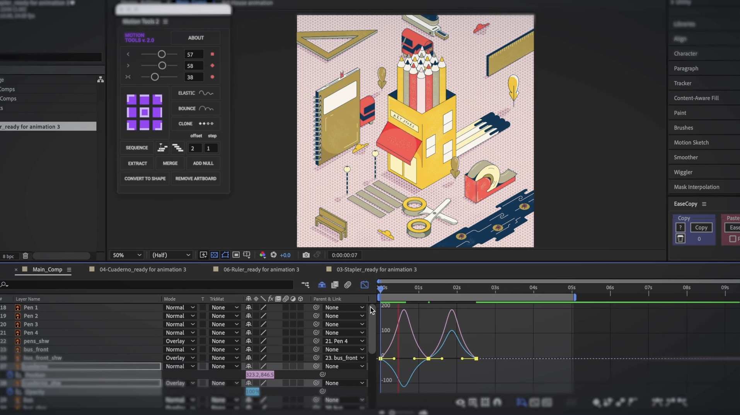Click the show channel color icon

[x=263, y=255]
